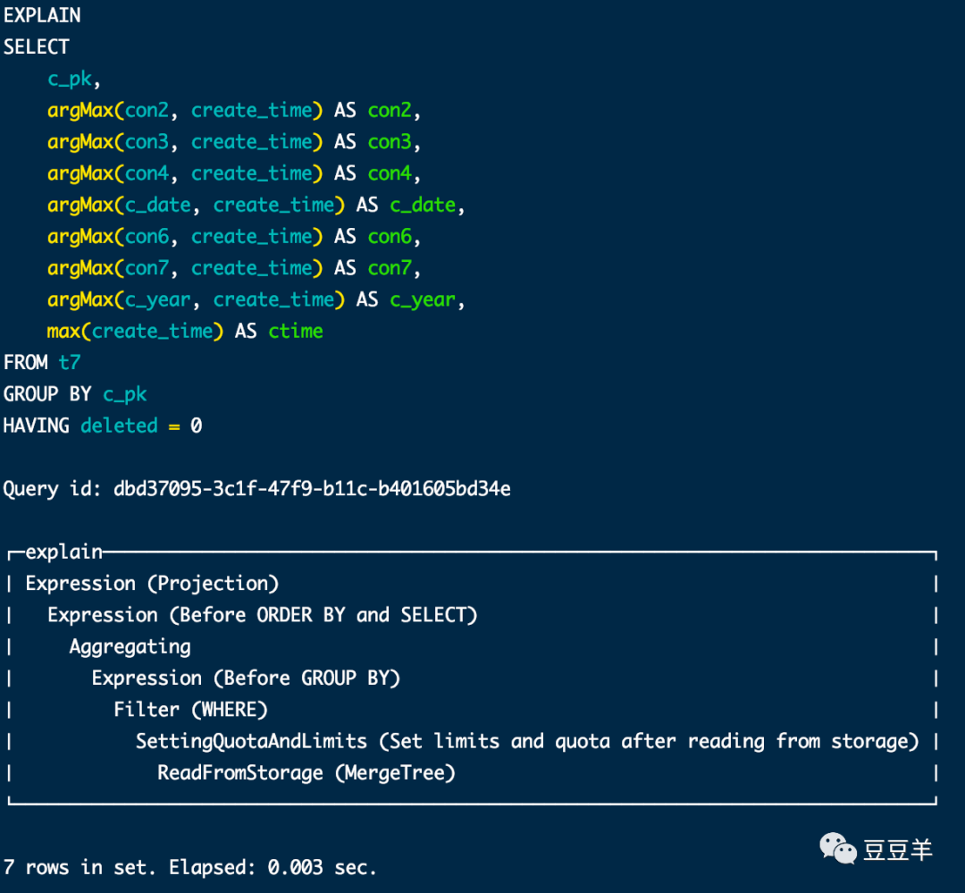Viewport: 965px width, 893px height.
Task: Click the word 'deleted' in the HAVING clause
Action: coord(119,425)
